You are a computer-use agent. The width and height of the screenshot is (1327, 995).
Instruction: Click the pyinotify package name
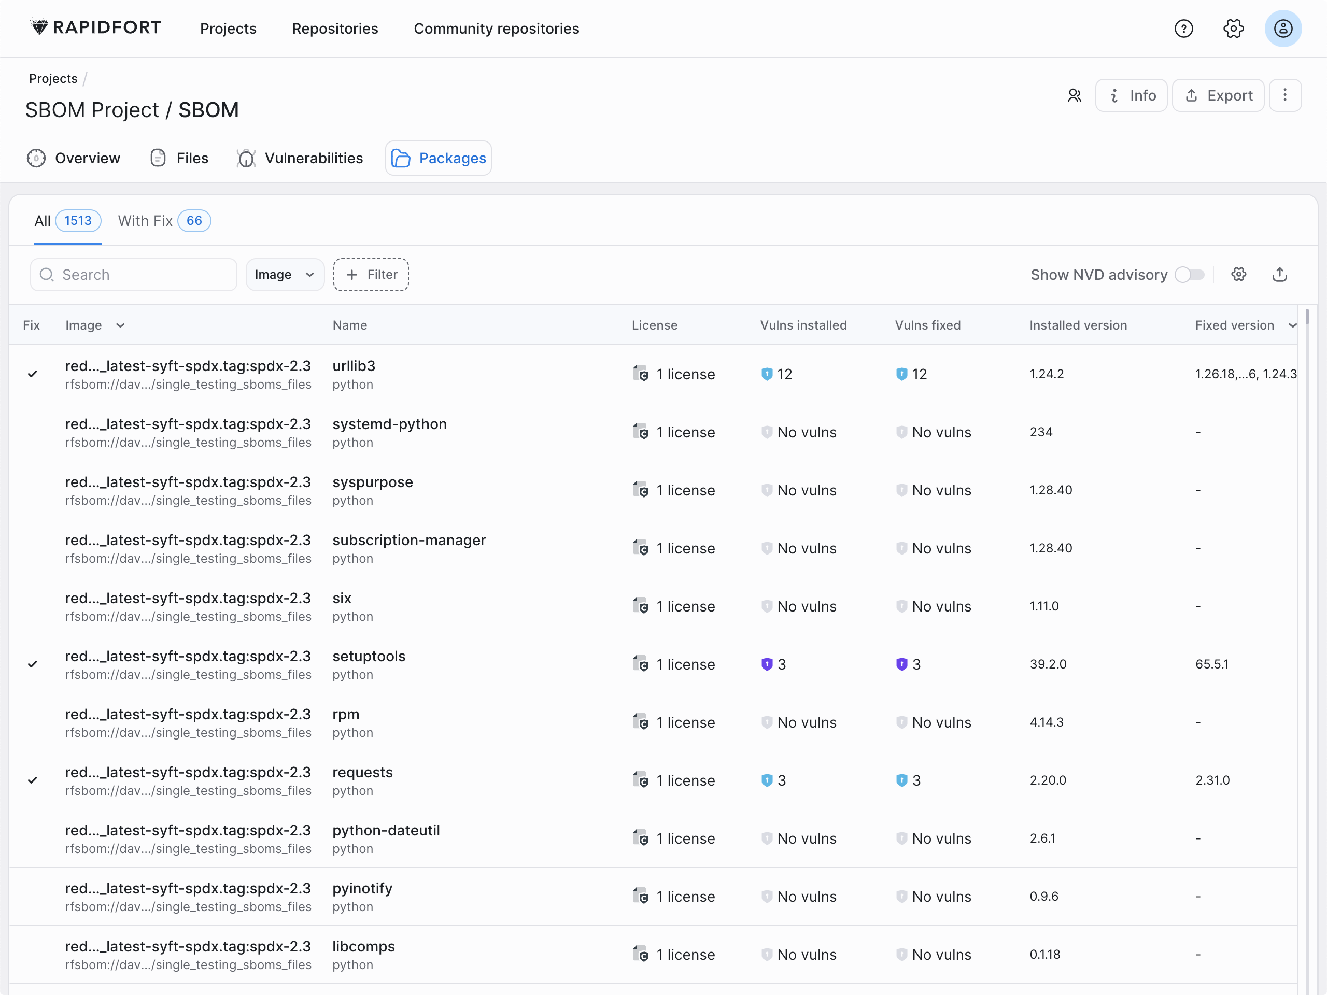coord(362,888)
